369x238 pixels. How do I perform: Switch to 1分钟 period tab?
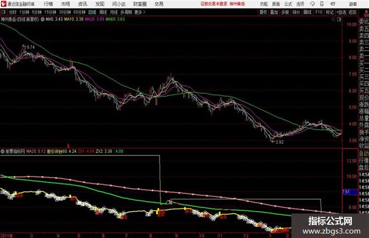pos(24,12)
